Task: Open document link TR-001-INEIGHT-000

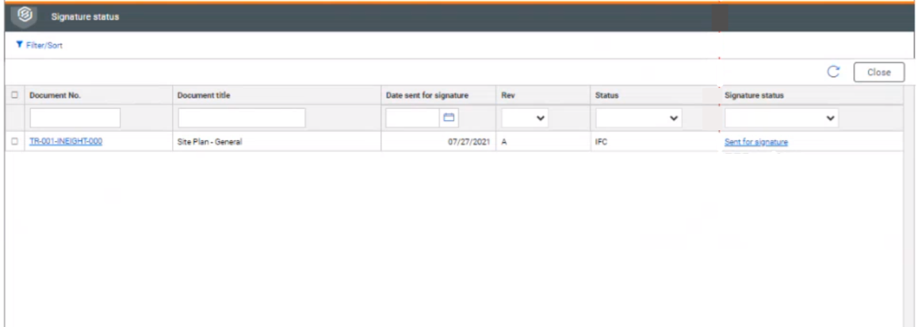Action: click(x=66, y=141)
